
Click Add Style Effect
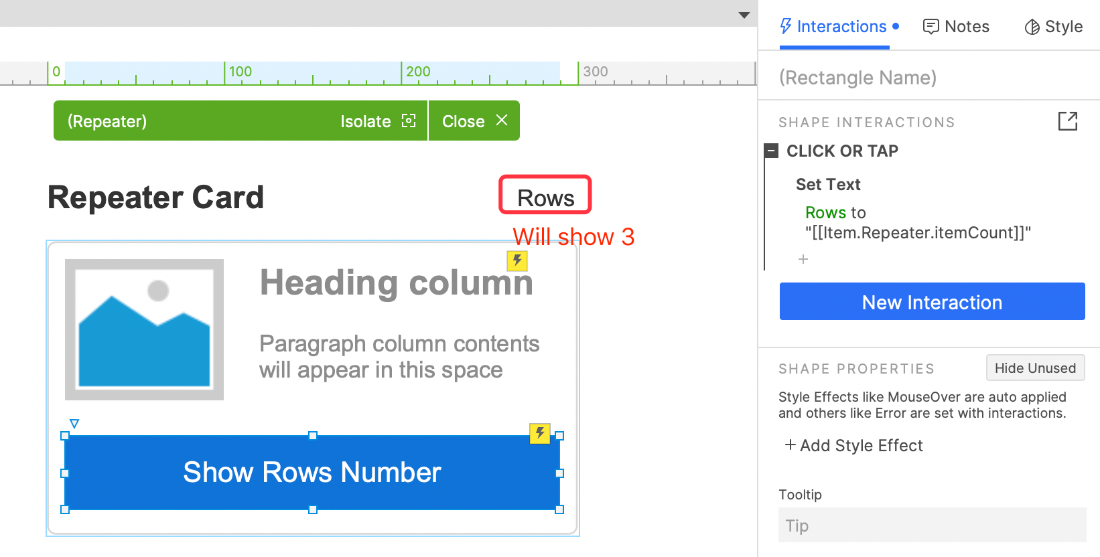pyautogui.click(x=854, y=445)
